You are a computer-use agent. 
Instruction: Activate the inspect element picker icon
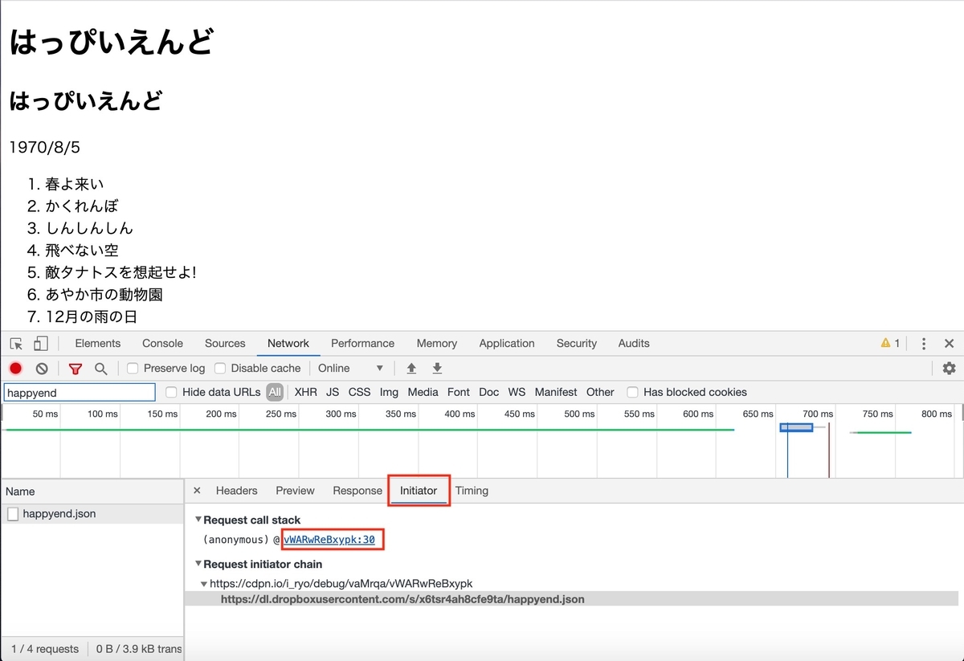(x=16, y=344)
